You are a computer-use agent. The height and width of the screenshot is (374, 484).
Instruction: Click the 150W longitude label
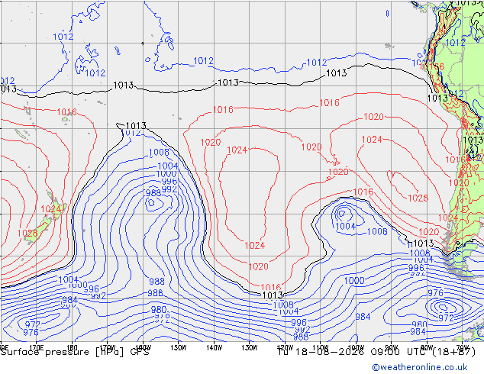coord(179,348)
